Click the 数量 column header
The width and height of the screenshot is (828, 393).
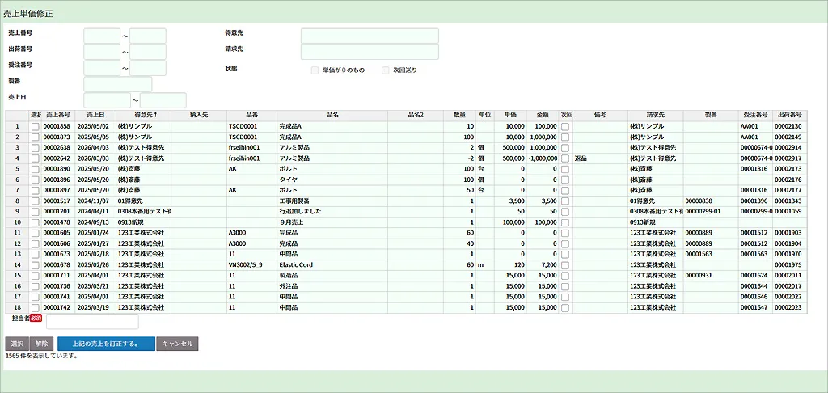tap(459, 115)
